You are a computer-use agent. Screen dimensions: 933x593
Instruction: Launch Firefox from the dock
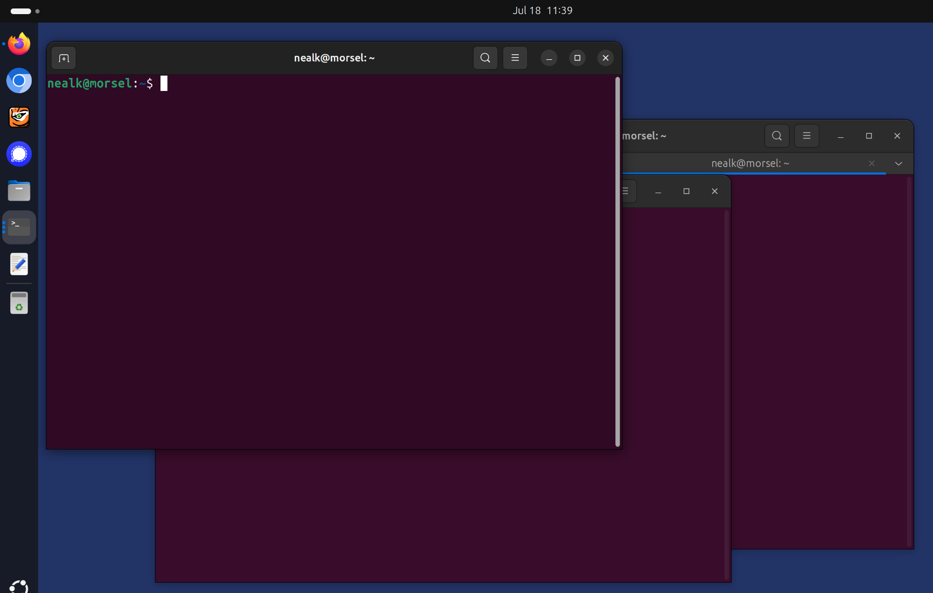point(19,44)
